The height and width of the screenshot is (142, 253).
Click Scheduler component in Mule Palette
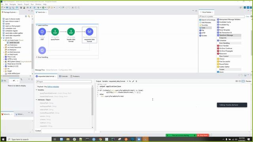[223, 40]
